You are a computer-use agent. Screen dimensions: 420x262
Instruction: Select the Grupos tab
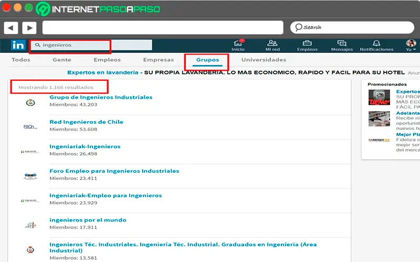click(x=207, y=60)
